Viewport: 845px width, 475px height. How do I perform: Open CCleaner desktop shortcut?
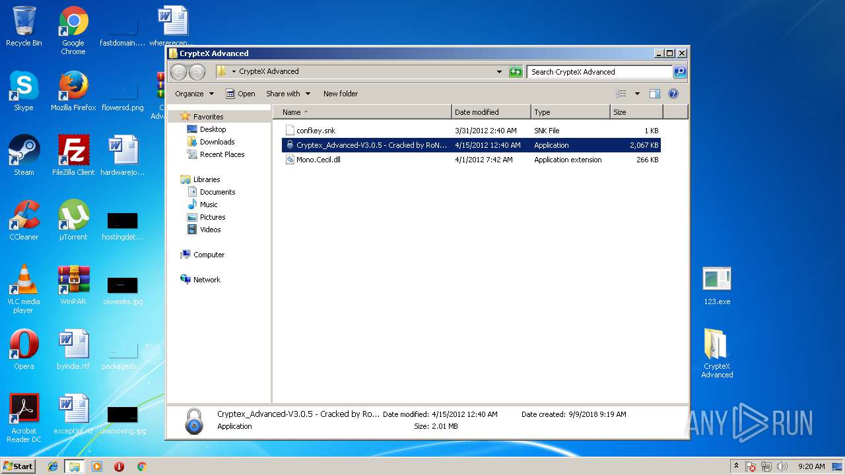point(24,220)
